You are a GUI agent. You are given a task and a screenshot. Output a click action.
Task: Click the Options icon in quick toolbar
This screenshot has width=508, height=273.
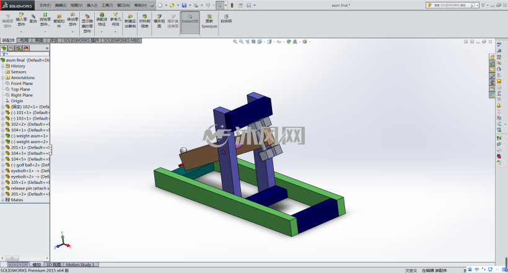click(248, 5)
